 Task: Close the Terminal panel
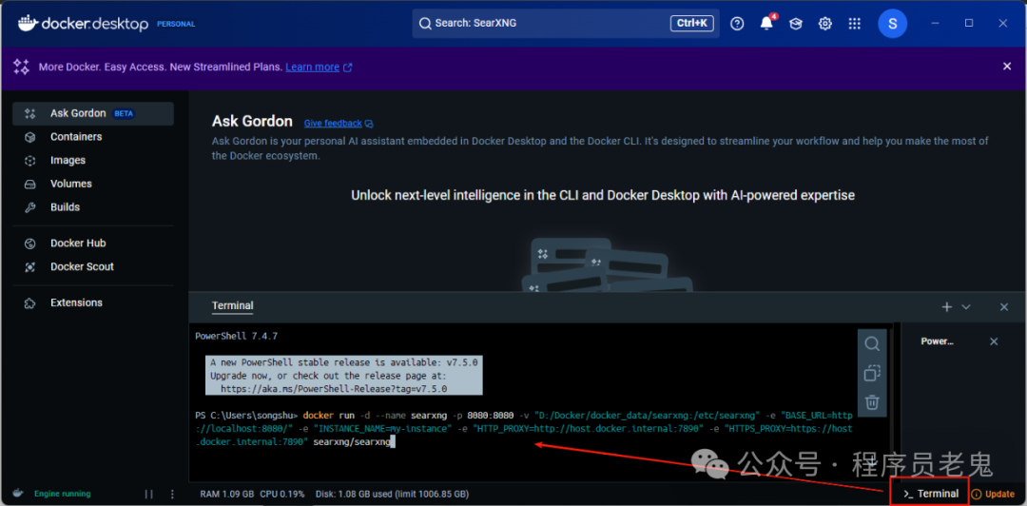(1004, 307)
